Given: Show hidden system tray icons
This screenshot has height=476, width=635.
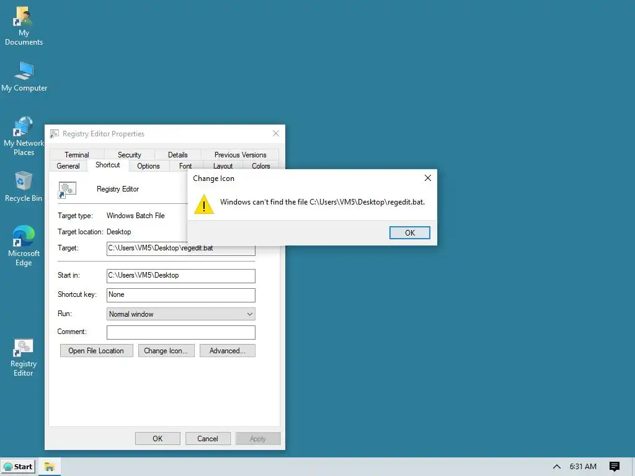Looking at the screenshot, I should click(x=557, y=467).
